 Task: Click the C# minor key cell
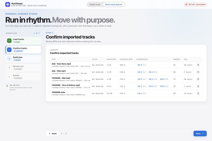pos(188,93)
